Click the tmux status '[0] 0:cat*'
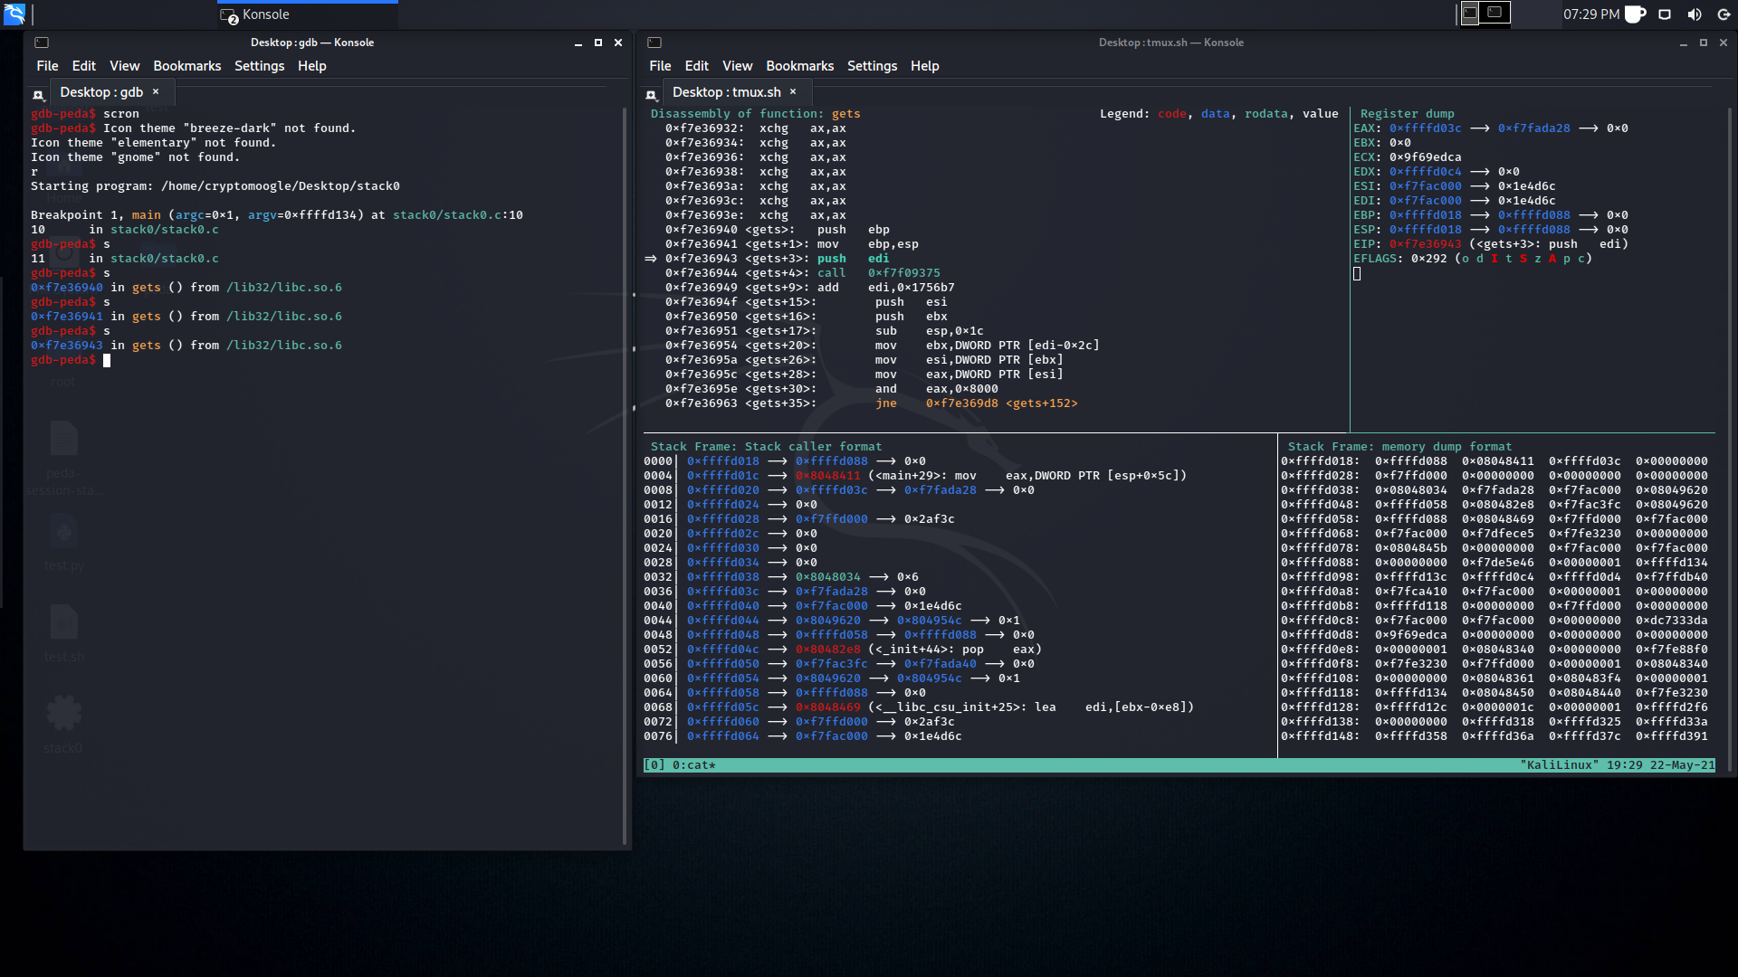Screen dimensions: 1738x977 pos(680,765)
